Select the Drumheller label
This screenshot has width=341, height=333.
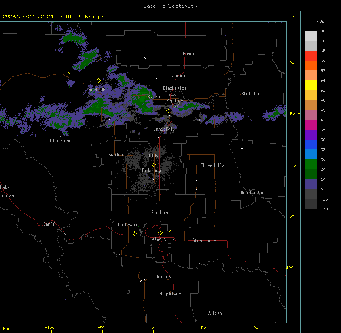(252, 193)
